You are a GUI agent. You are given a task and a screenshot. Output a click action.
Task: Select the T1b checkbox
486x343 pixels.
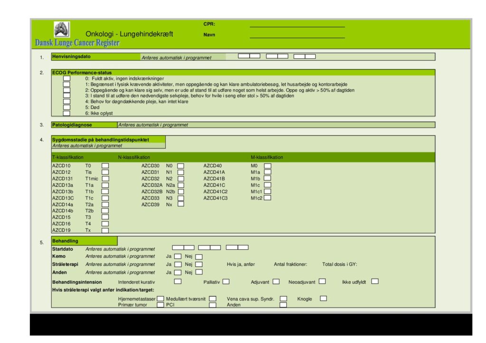[105, 191]
